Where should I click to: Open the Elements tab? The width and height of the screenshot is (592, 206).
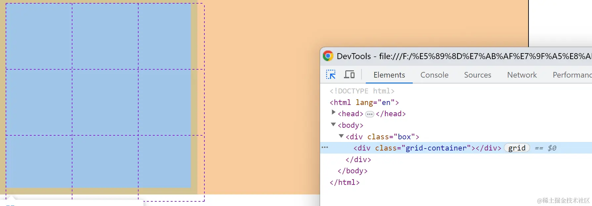pos(389,75)
